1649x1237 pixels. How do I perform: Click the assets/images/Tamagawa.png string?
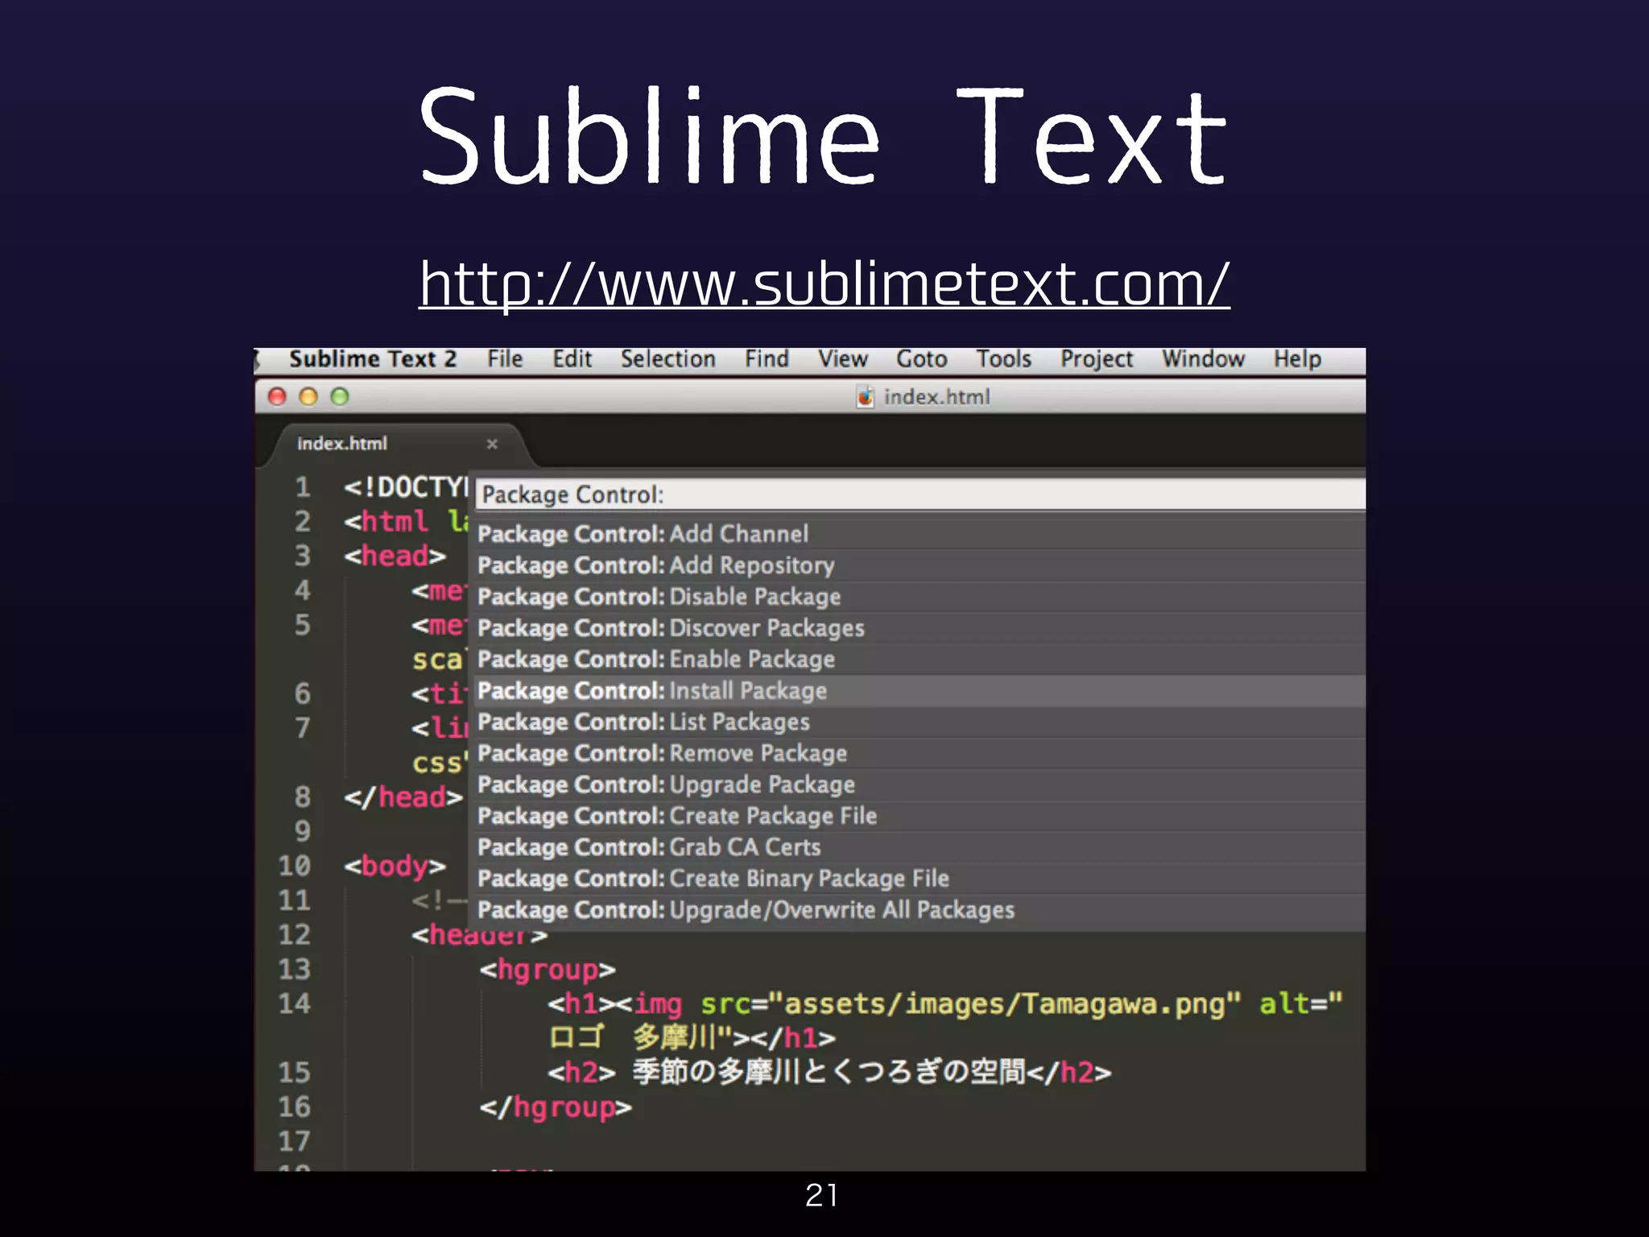pos(1004,1004)
